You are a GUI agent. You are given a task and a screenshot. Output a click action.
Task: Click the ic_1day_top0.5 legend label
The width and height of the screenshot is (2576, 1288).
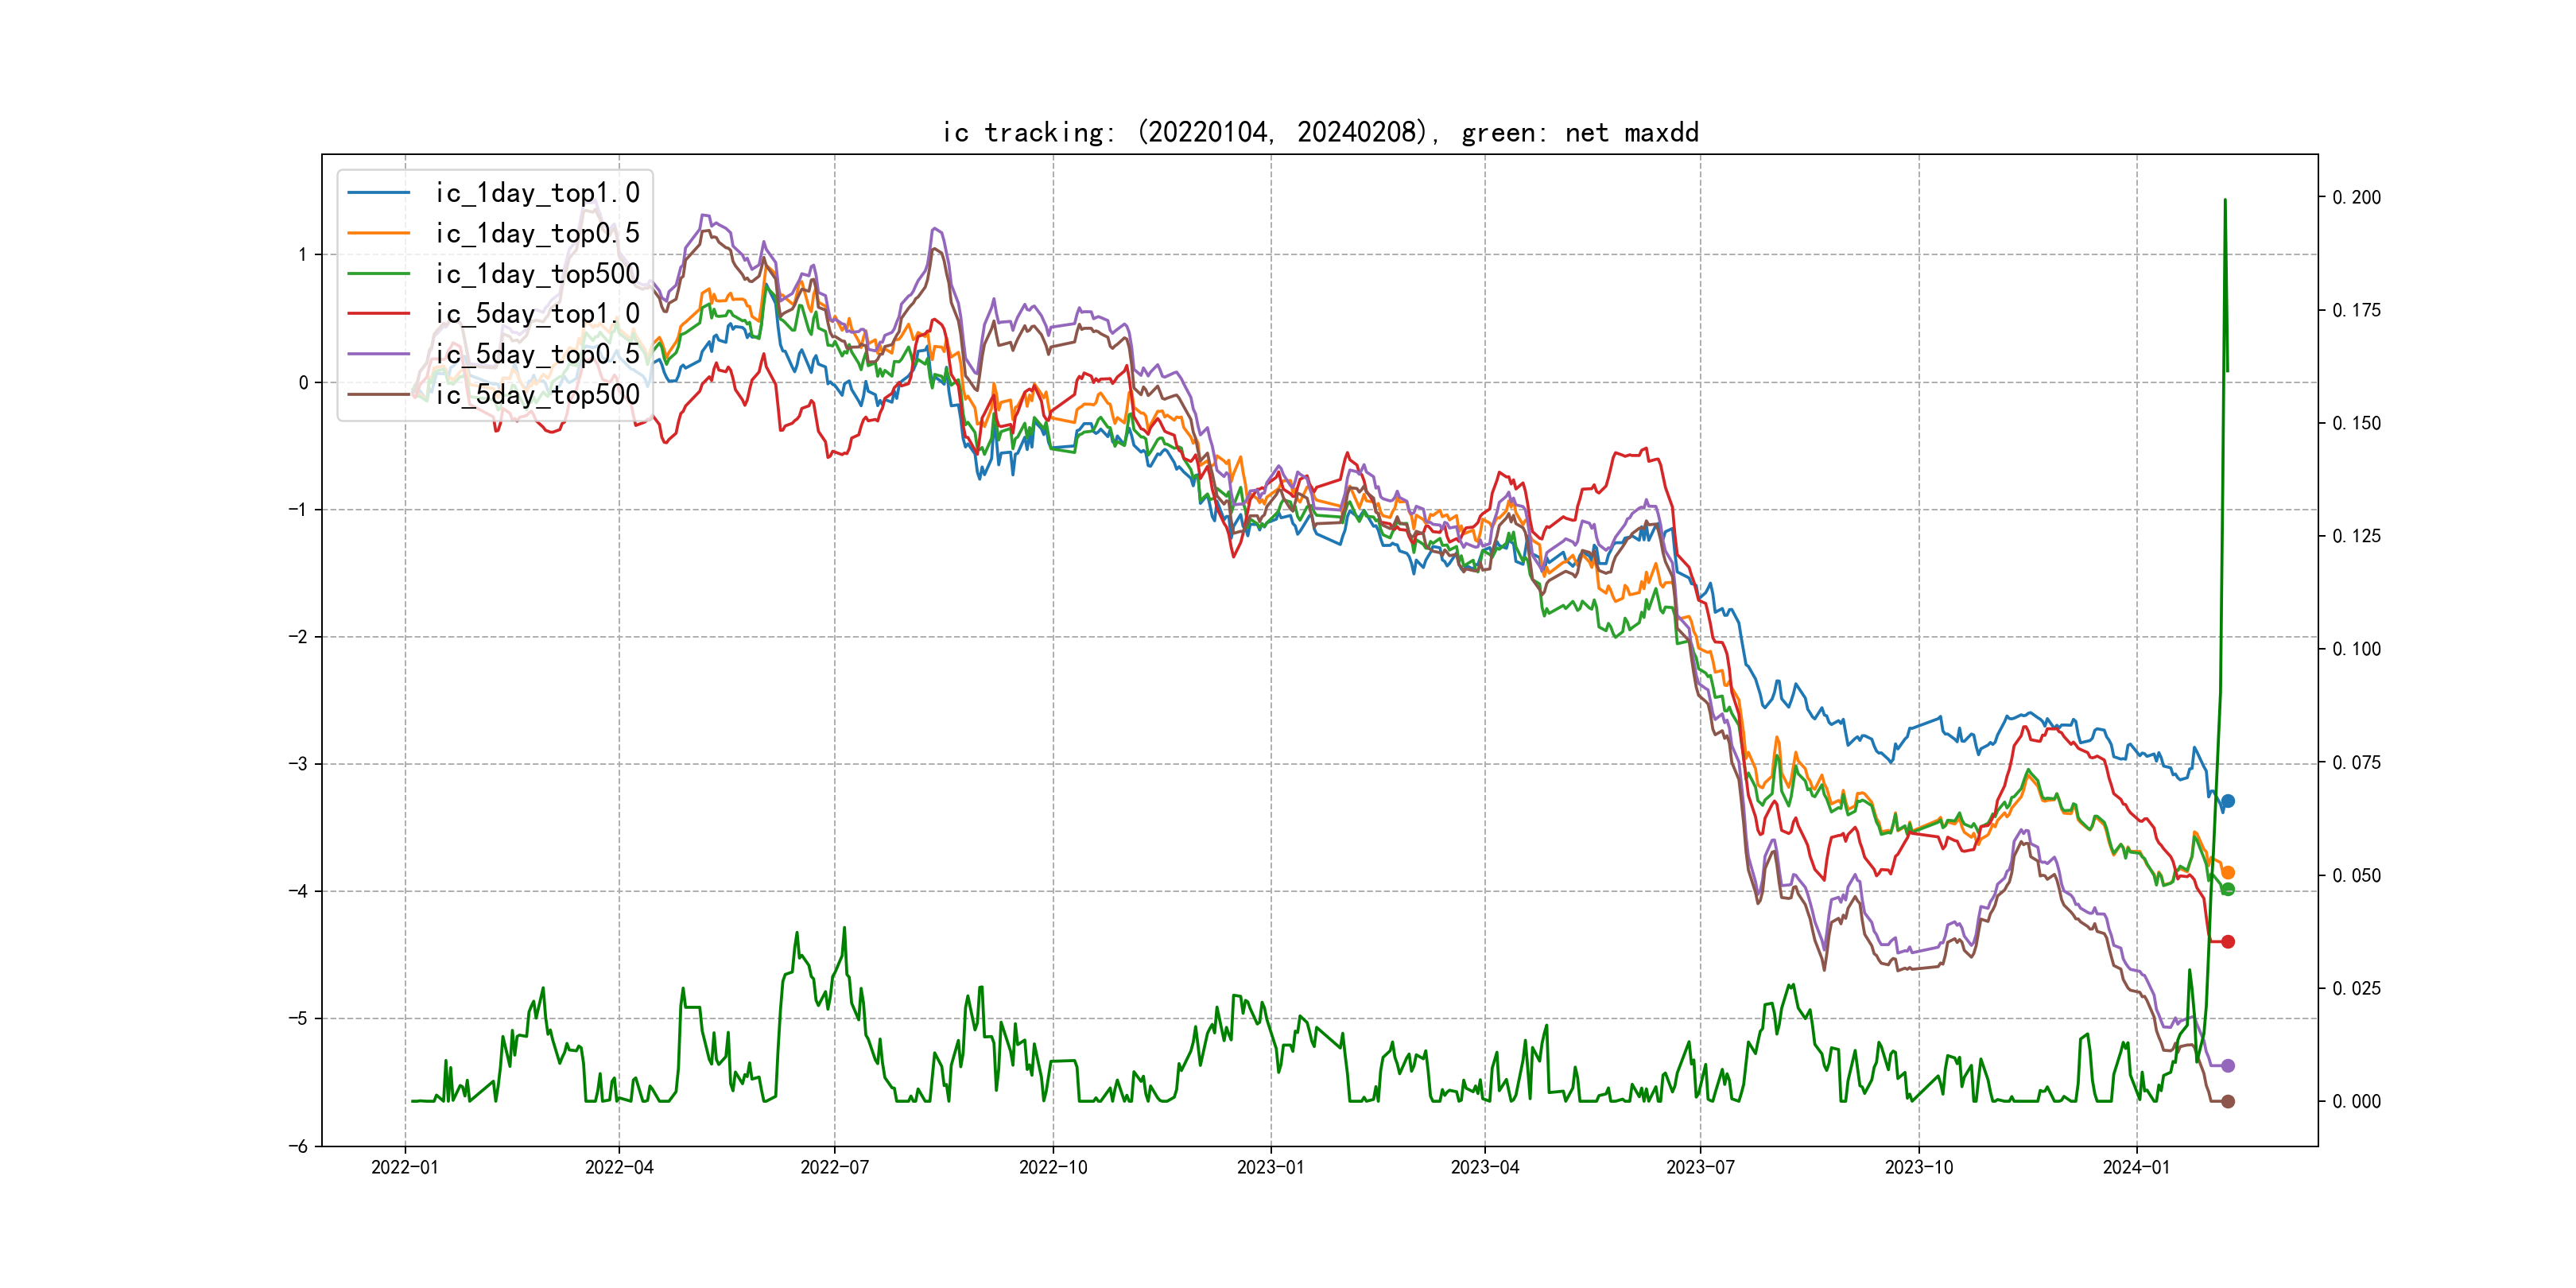click(537, 233)
